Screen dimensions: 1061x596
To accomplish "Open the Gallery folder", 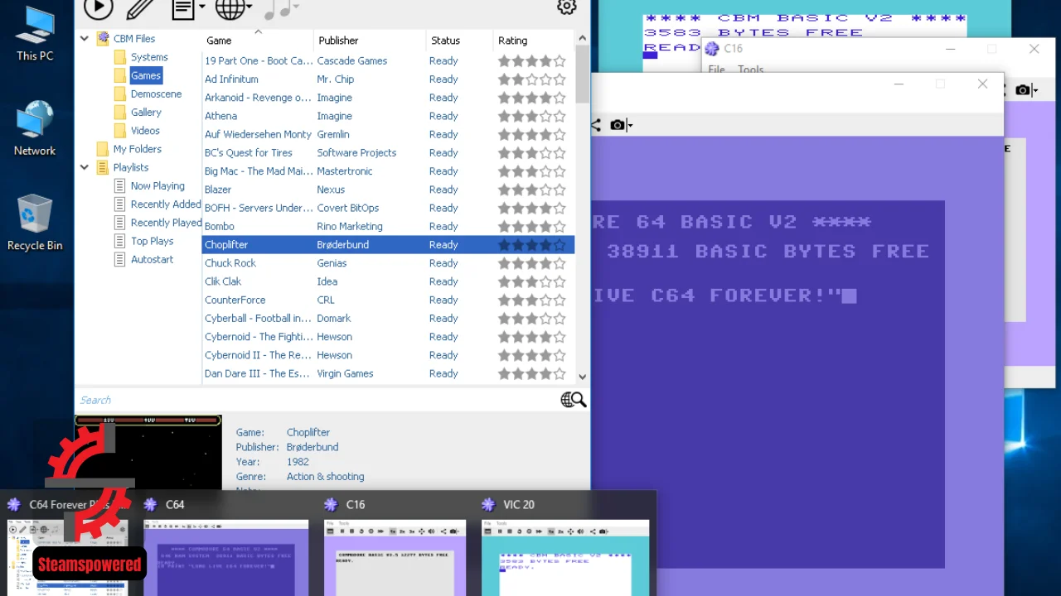I will coord(146,112).
